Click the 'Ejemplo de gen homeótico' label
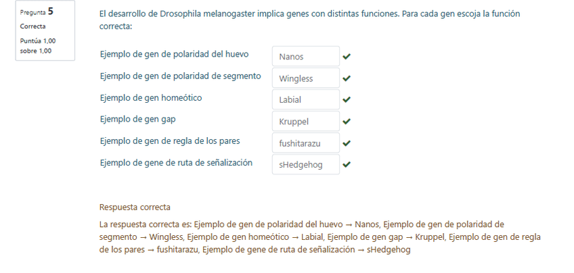The image size is (574, 273). coord(150,98)
